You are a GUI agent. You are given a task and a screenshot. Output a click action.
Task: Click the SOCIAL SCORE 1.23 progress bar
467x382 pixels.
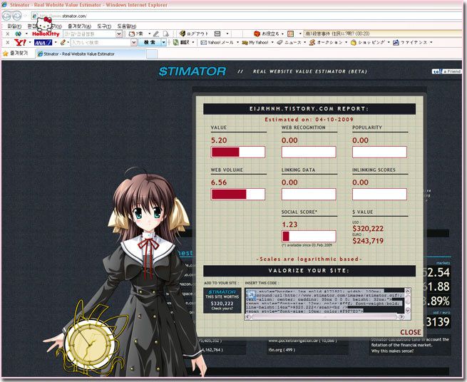[309, 237]
